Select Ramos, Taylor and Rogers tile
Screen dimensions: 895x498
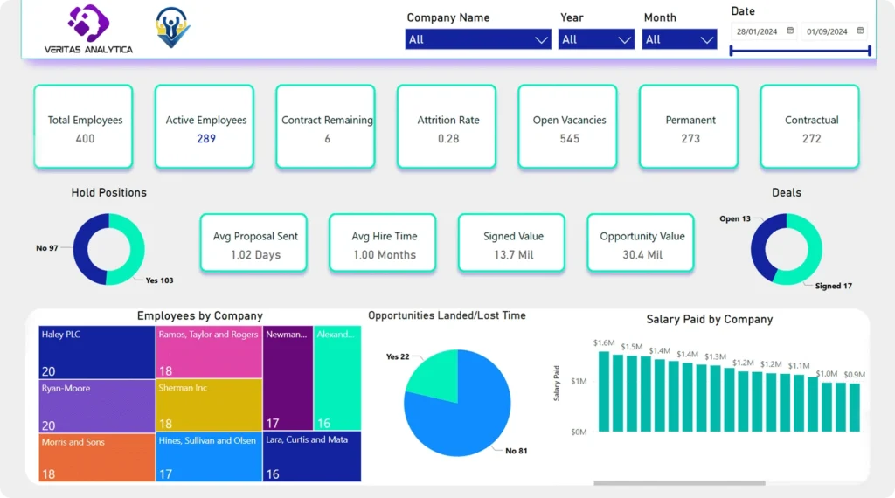click(x=209, y=352)
